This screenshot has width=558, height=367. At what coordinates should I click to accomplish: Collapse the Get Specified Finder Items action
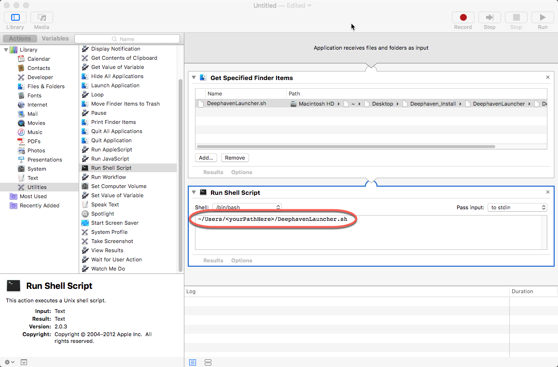194,78
